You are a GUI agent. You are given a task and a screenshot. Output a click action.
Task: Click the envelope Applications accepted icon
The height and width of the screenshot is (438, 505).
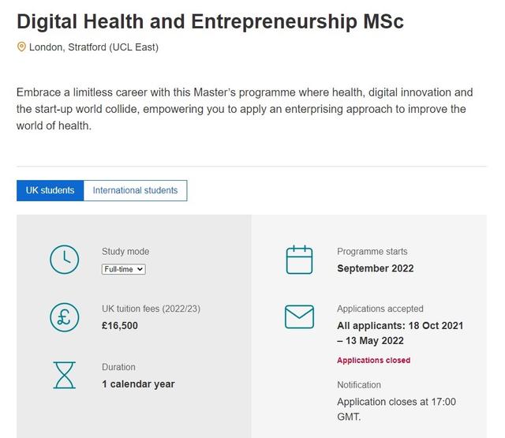point(299,317)
